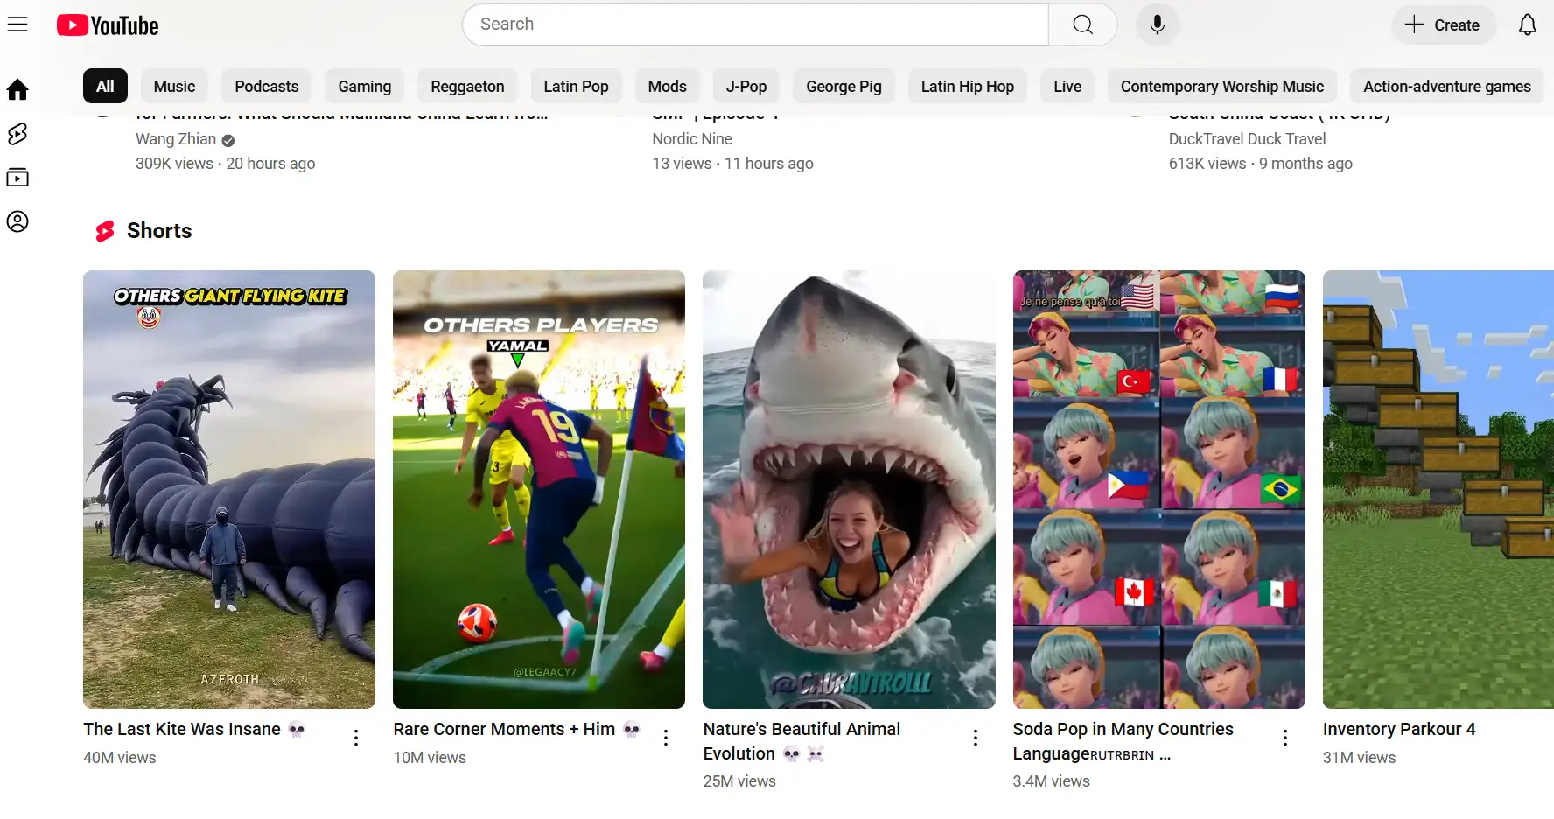Select the Music filter chip
Viewport: 1554px width, 819px height.
(x=174, y=86)
